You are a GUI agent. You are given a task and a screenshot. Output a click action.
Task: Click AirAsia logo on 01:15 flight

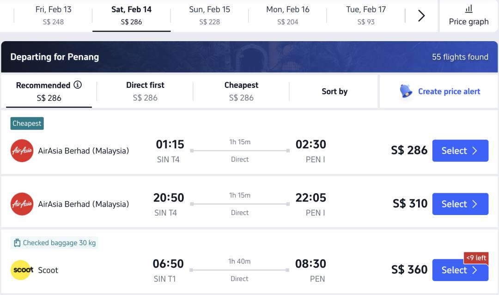point(22,151)
